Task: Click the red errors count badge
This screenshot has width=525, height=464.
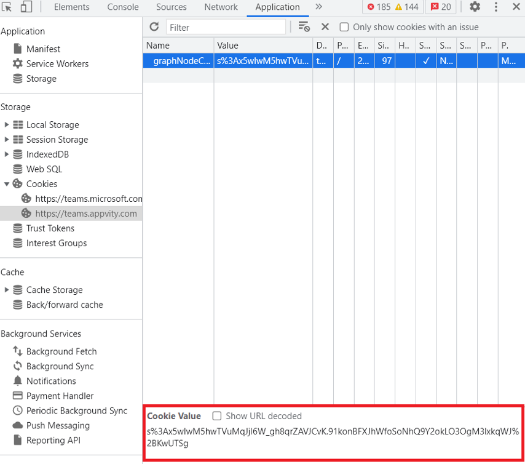Action: pyautogui.click(x=379, y=7)
